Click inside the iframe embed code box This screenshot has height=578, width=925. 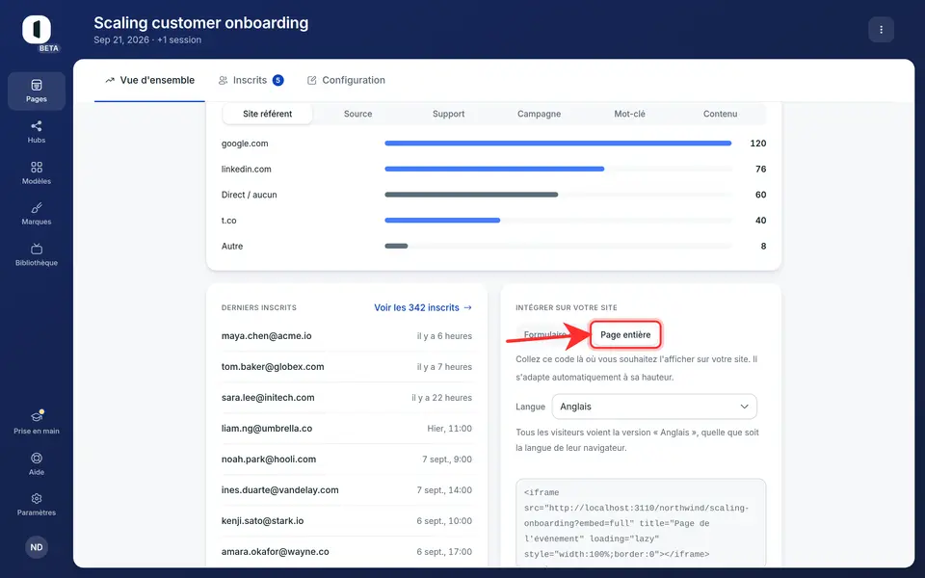point(641,523)
